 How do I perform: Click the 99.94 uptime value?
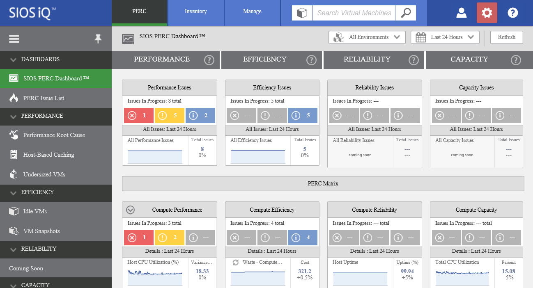pyautogui.click(x=407, y=271)
